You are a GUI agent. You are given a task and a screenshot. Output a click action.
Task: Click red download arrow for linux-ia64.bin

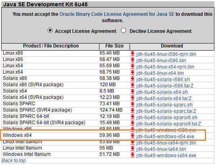[132, 148]
